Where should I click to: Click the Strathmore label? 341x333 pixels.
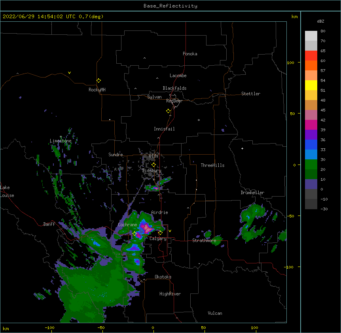click(204, 240)
